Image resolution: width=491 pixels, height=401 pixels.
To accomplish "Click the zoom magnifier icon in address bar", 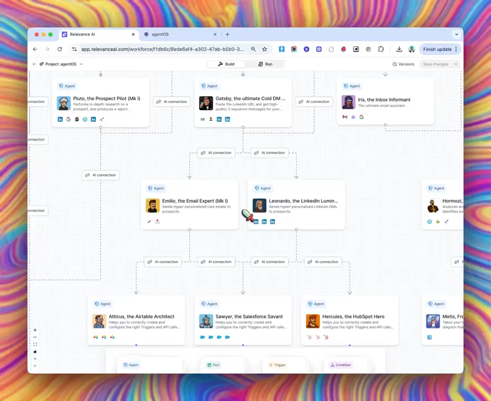I will pyautogui.click(x=253, y=49).
